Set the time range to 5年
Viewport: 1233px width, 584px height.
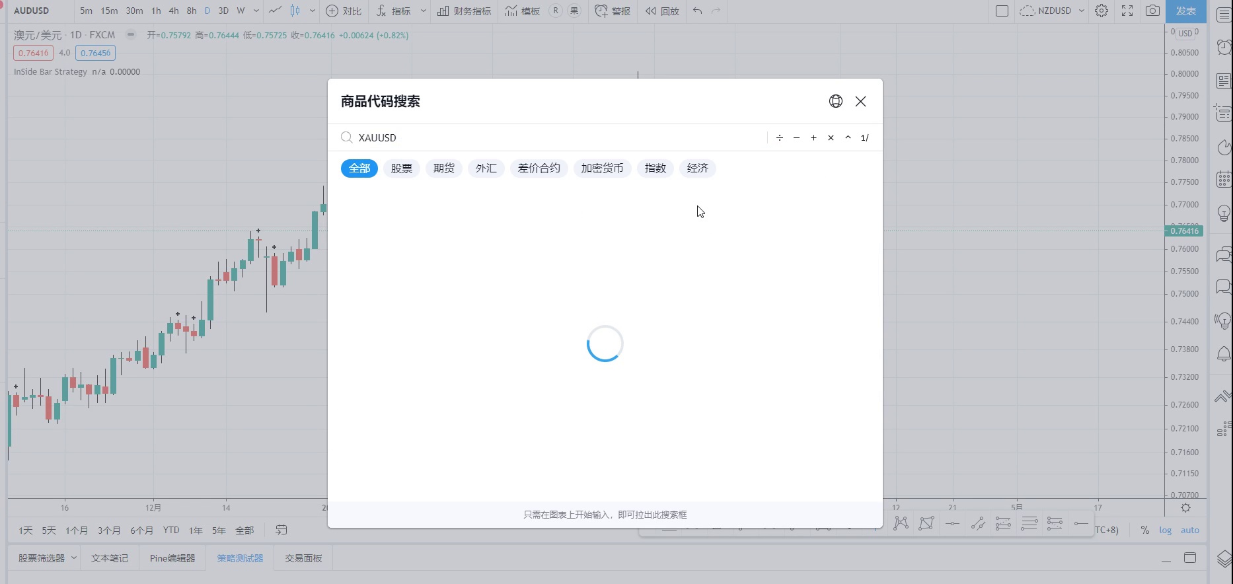(219, 530)
